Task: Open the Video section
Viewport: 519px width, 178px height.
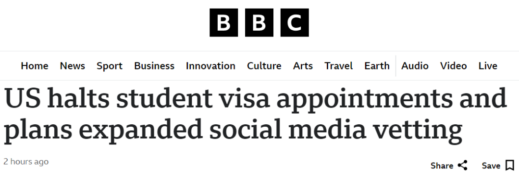Action: pos(454,66)
